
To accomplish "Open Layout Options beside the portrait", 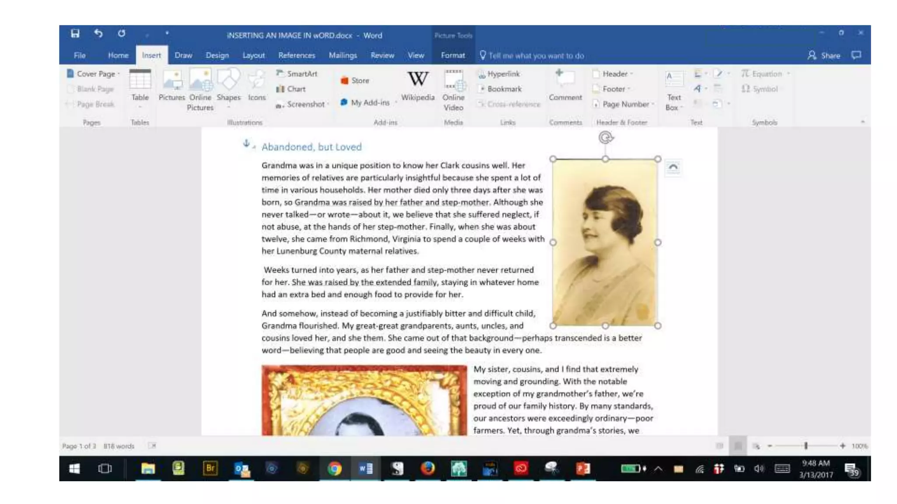I will (x=673, y=168).
